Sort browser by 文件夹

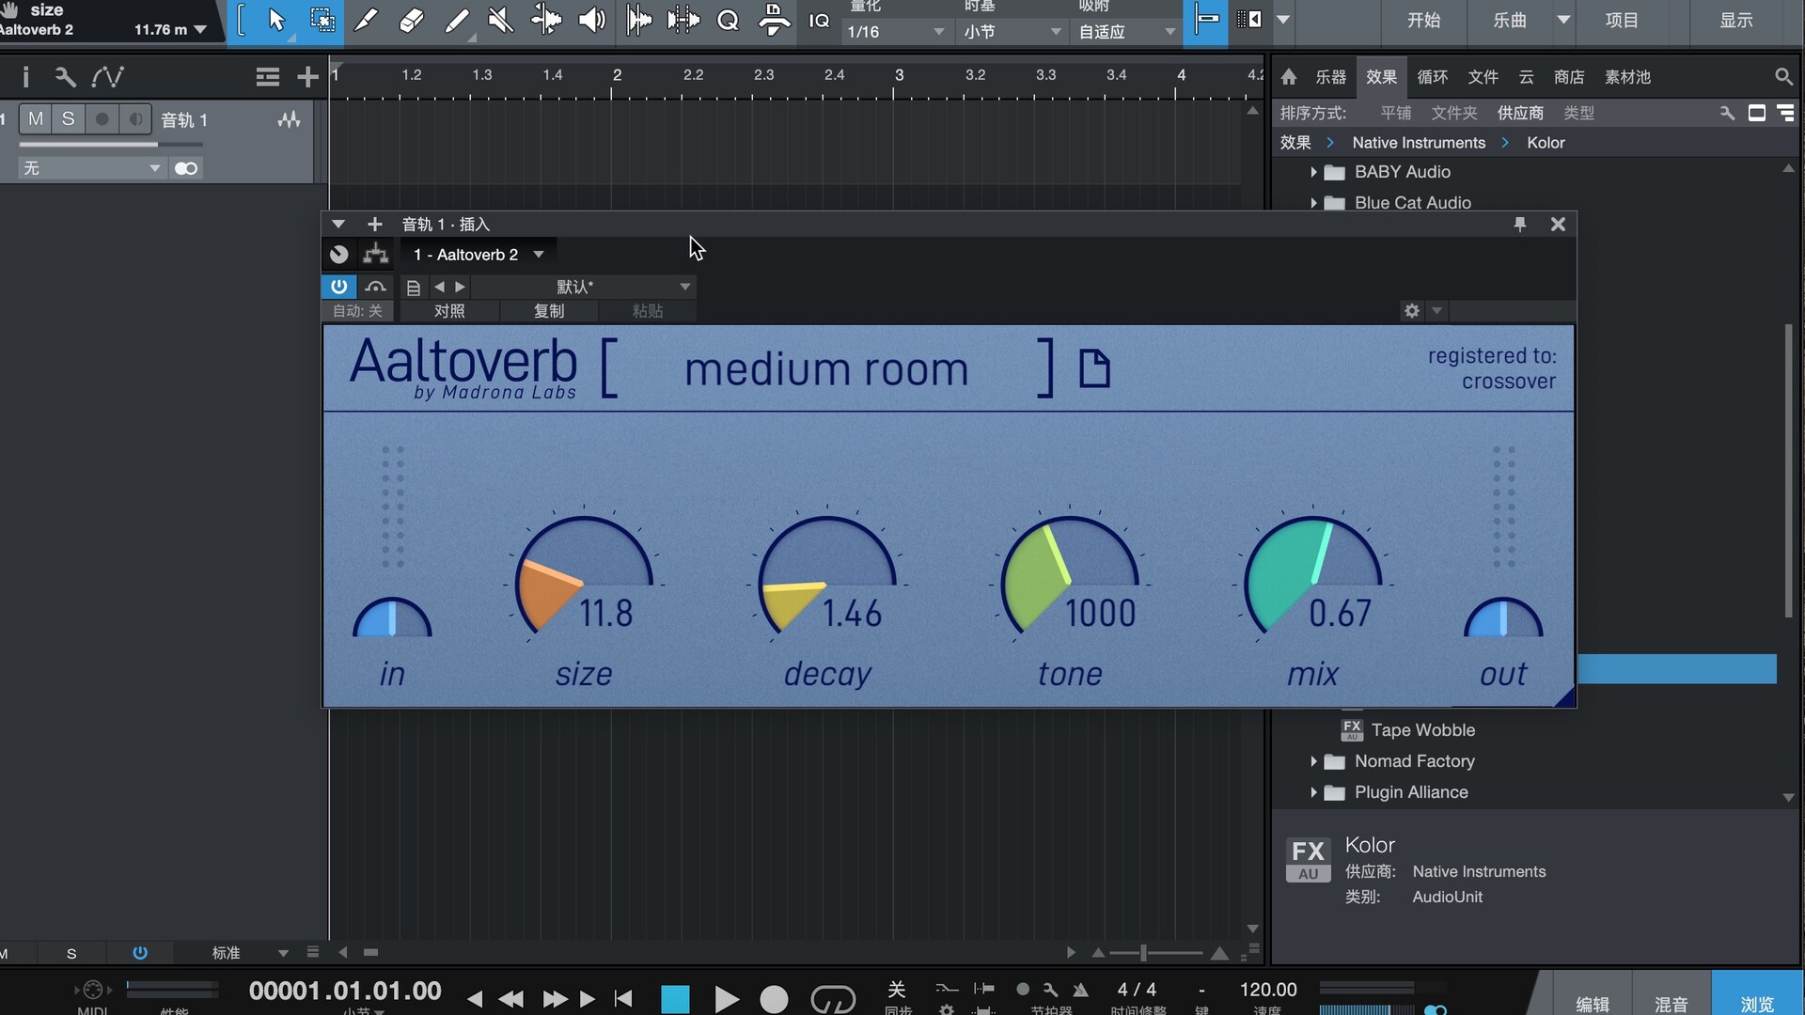pyautogui.click(x=1454, y=113)
